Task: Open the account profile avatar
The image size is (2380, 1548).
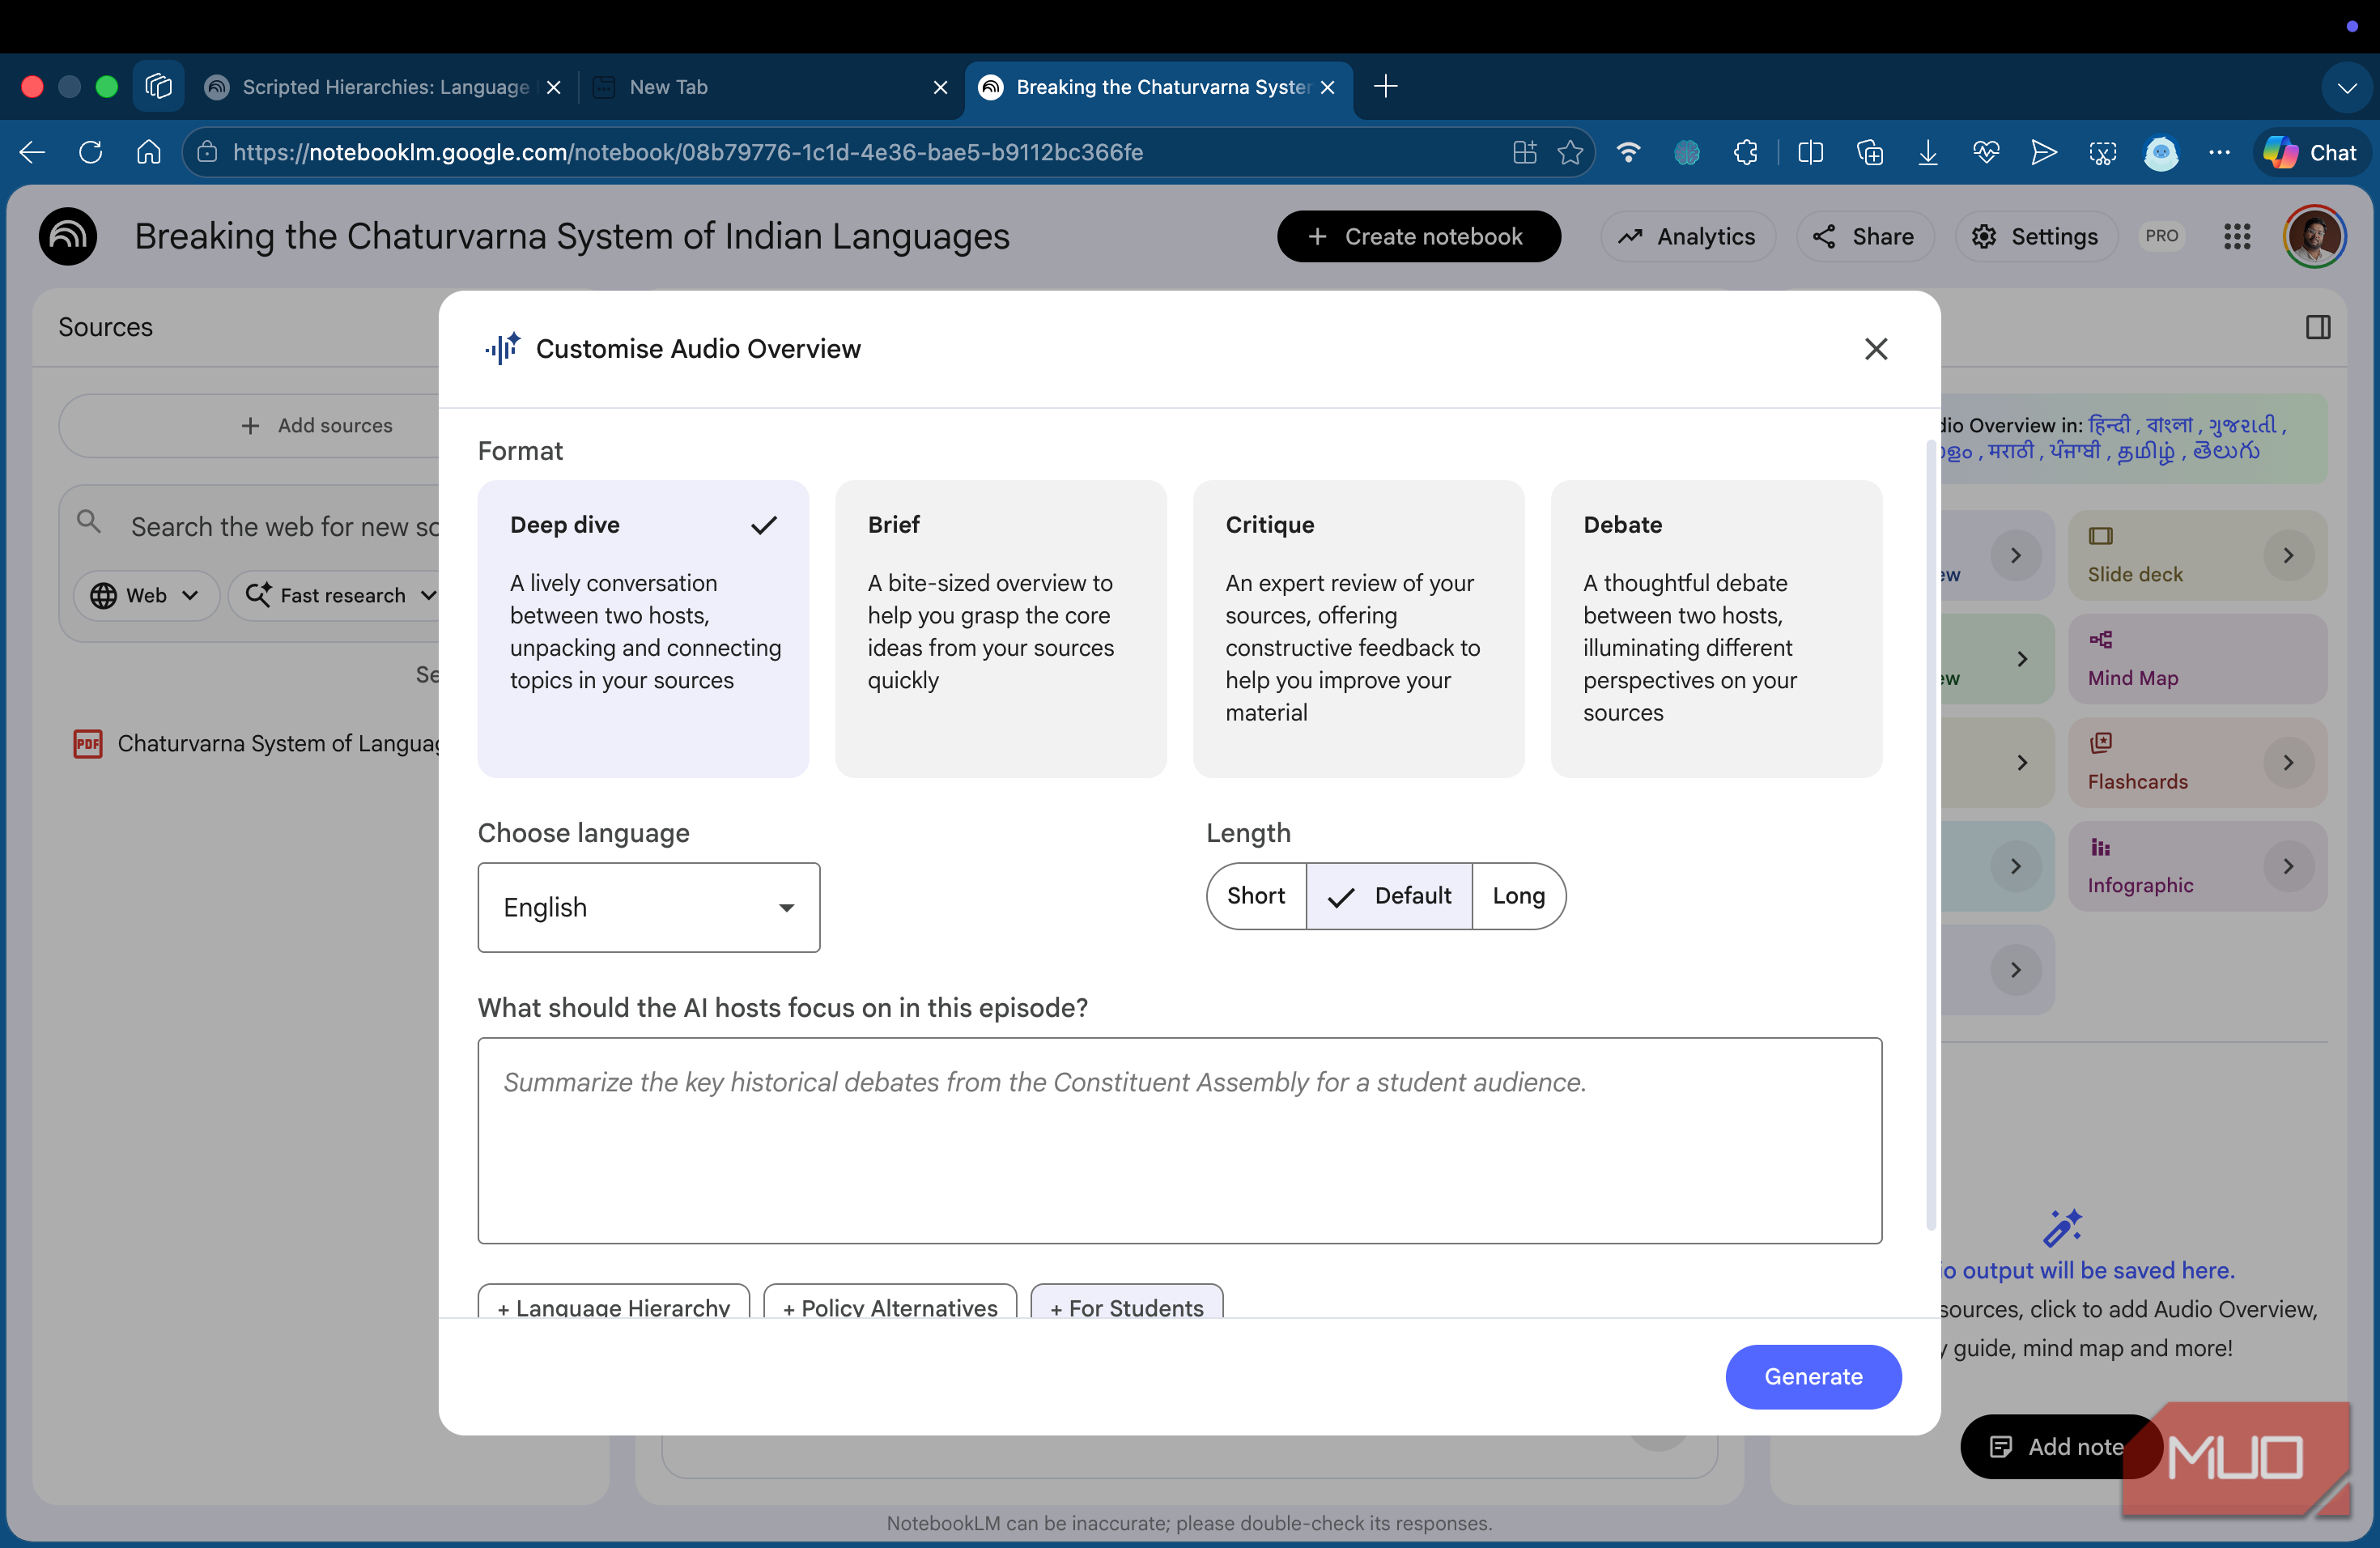Action: [x=2314, y=236]
